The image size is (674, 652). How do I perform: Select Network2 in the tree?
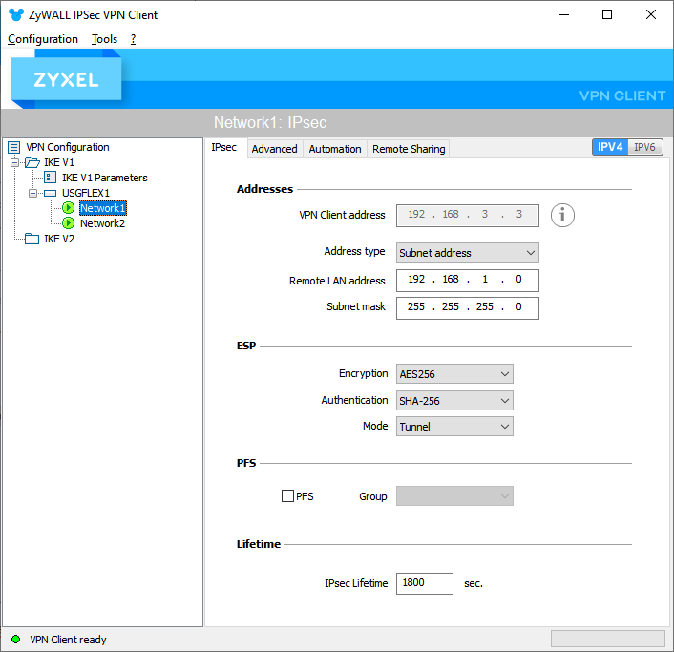pyautogui.click(x=102, y=223)
